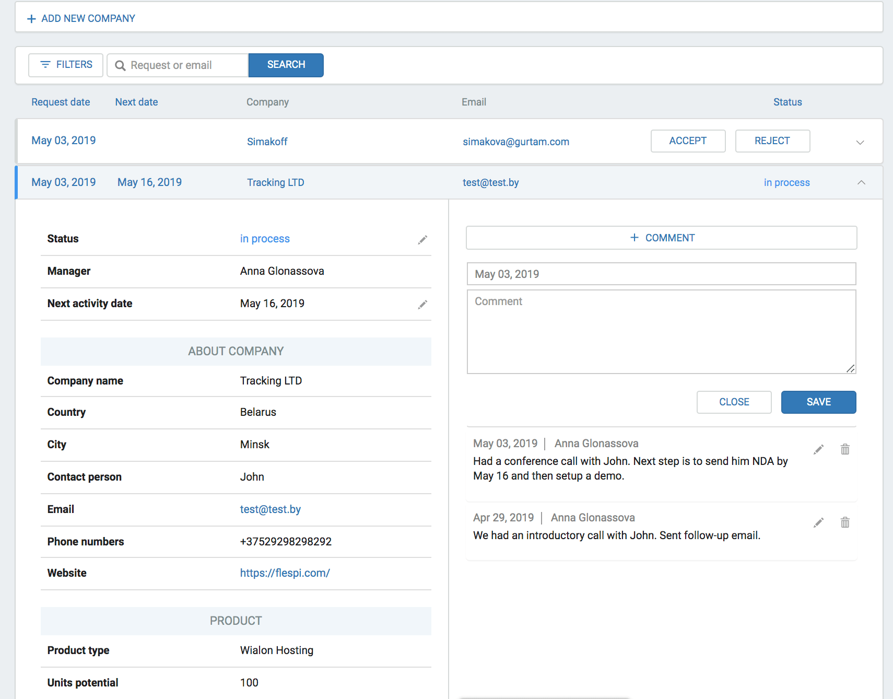Image resolution: width=893 pixels, height=699 pixels.
Task: Edit the May 03 conference call comment
Action: [x=818, y=449]
